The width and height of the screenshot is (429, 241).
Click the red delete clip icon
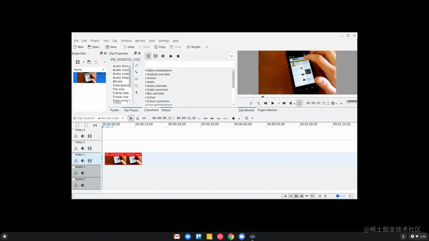tap(96, 62)
